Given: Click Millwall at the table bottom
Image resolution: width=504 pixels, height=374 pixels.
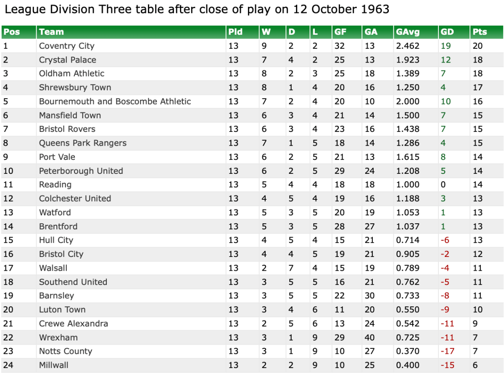Looking at the screenshot, I should tap(53, 365).
